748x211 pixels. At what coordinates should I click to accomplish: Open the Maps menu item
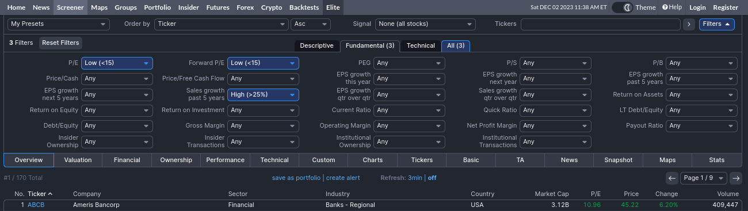100,7
